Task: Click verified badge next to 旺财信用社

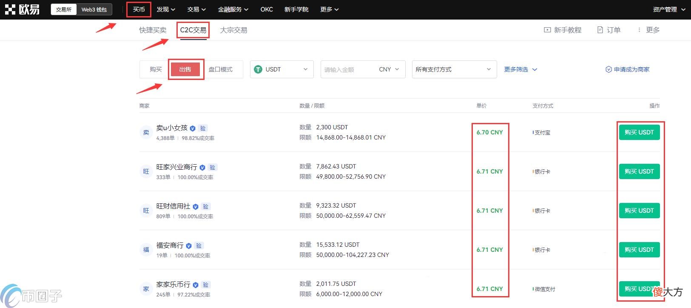Action: [x=196, y=207]
